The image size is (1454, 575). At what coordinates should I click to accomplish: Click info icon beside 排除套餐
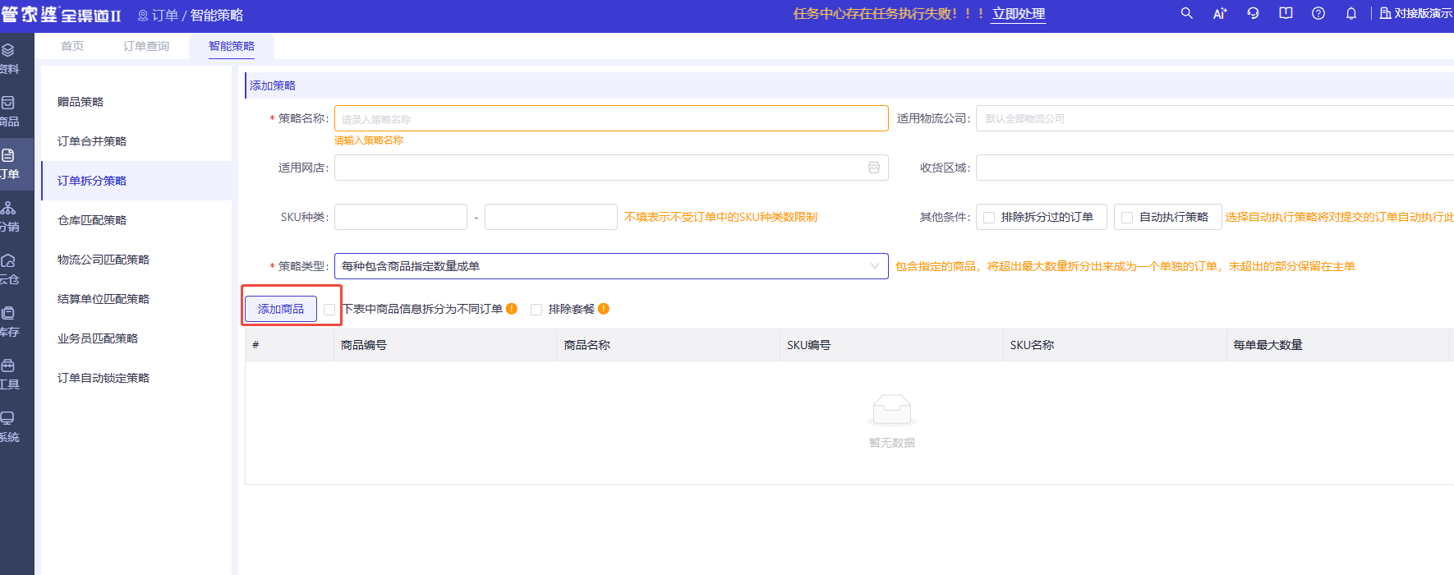pyautogui.click(x=604, y=309)
